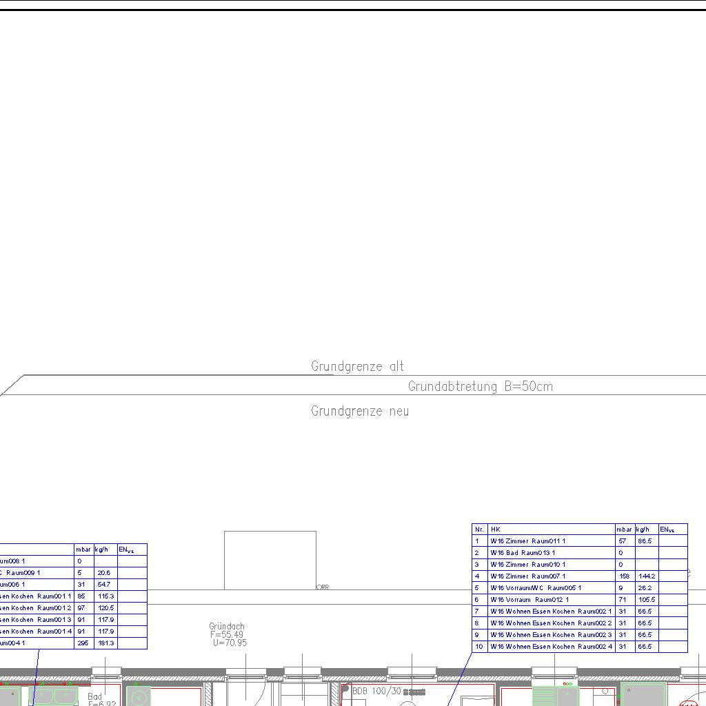Click the 'Grundgrenze alt' label

coord(357,366)
